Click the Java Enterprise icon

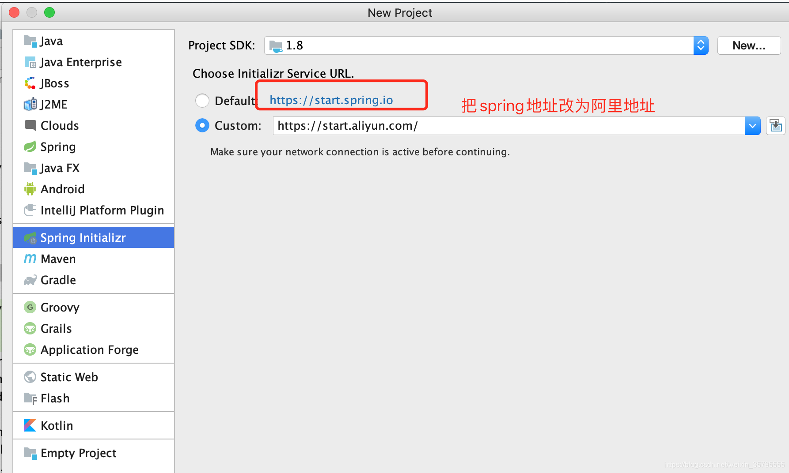coord(30,62)
